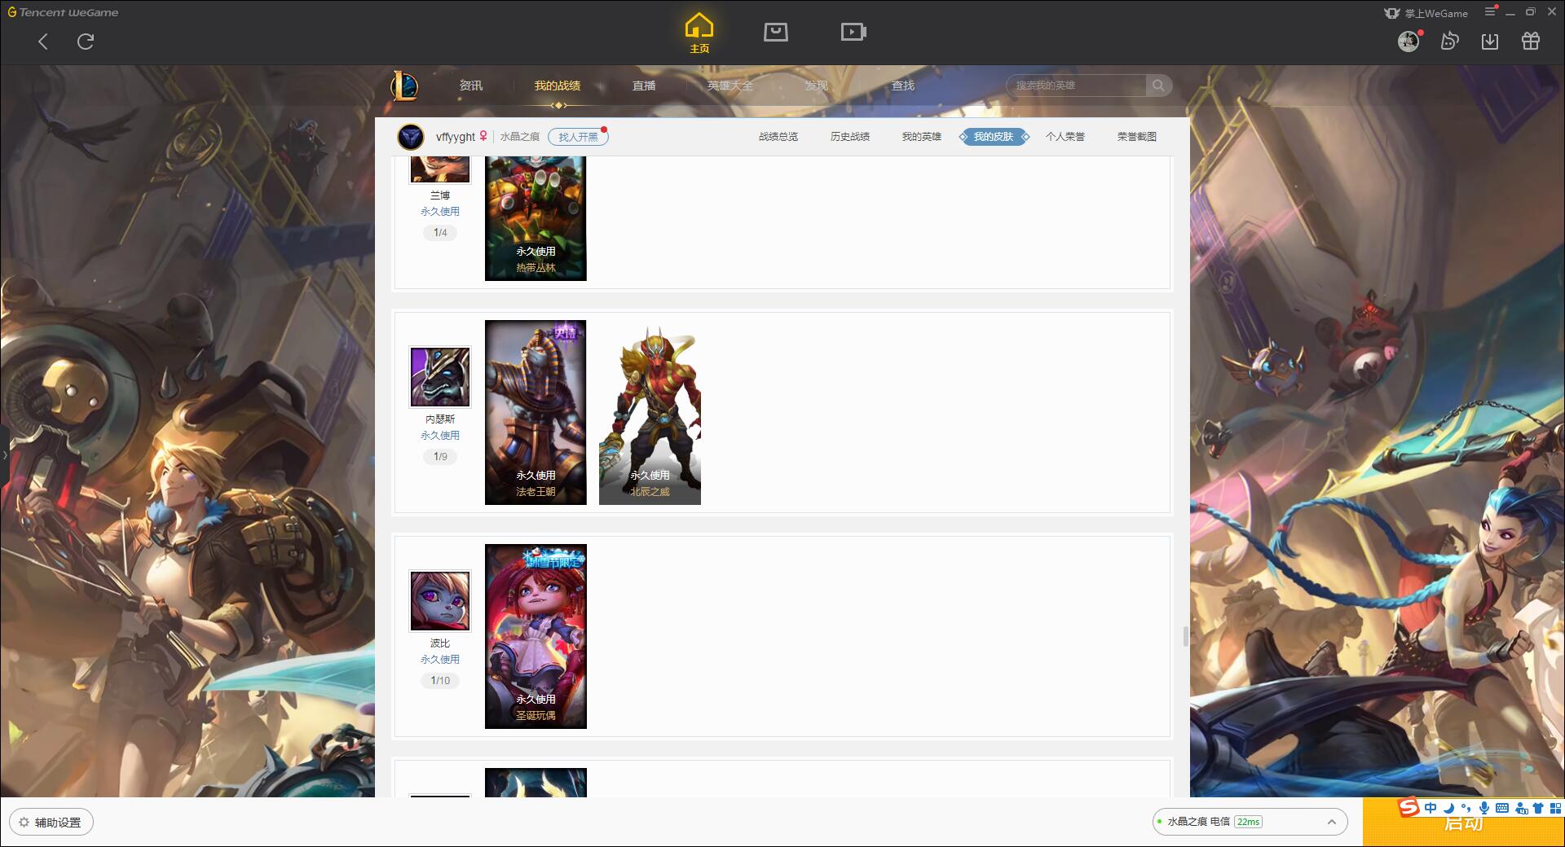
Task: Click the 1/4 skin count badge
Action: click(x=440, y=233)
